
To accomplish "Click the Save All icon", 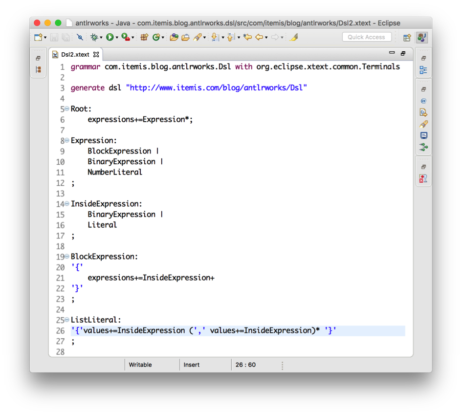I will pyautogui.click(x=66, y=37).
